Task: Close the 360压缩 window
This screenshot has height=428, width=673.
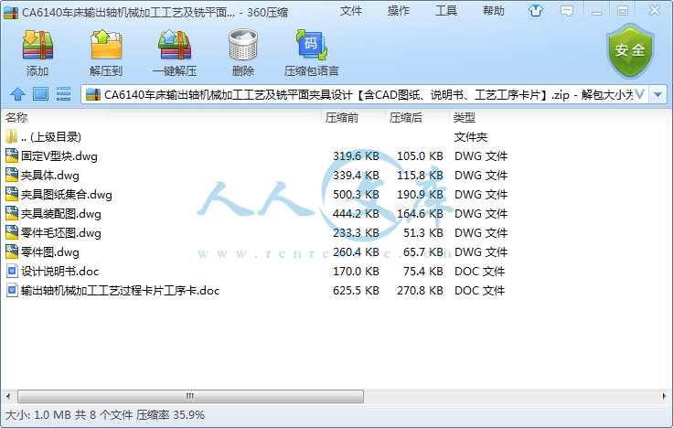Action: tap(655, 10)
